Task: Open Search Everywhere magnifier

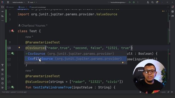Action: 152,2
